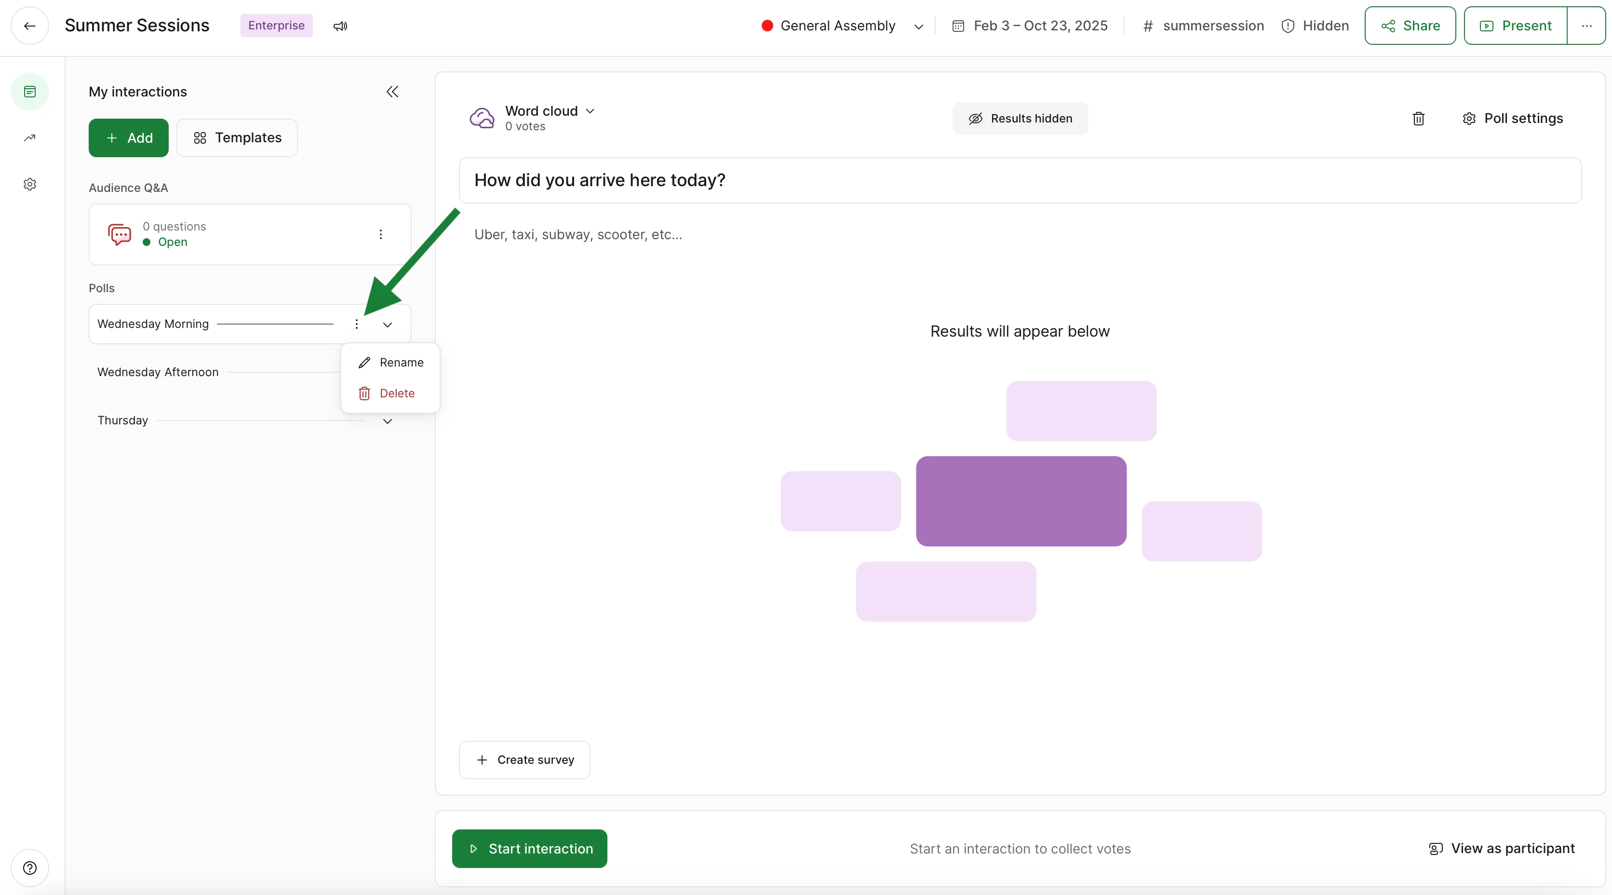1612x895 pixels.
Task: Toggle the Hidden event privacy status
Action: coord(1315,26)
